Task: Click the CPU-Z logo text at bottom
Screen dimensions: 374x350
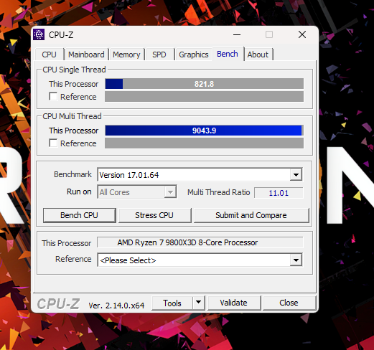Action: [x=58, y=304]
